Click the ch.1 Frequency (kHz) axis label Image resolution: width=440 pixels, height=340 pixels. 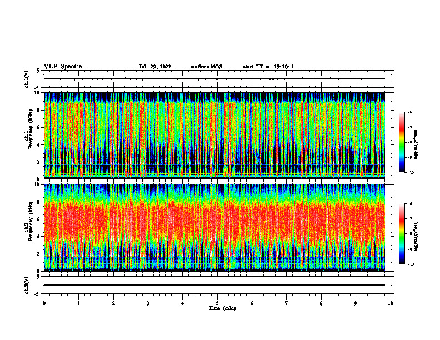point(29,136)
